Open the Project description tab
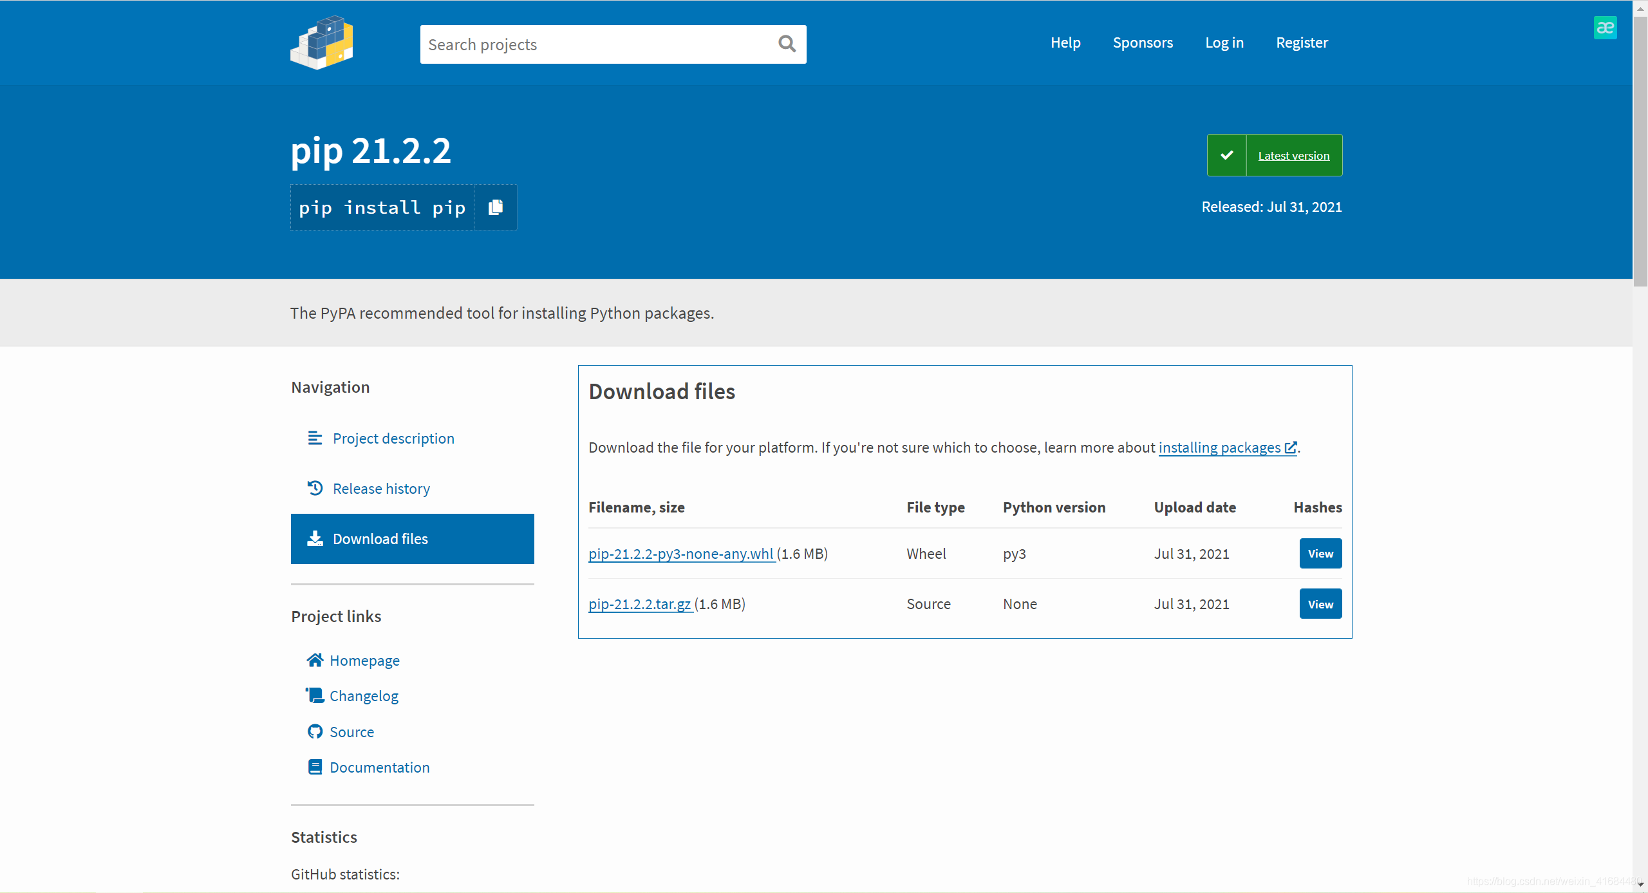 coord(393,438)
